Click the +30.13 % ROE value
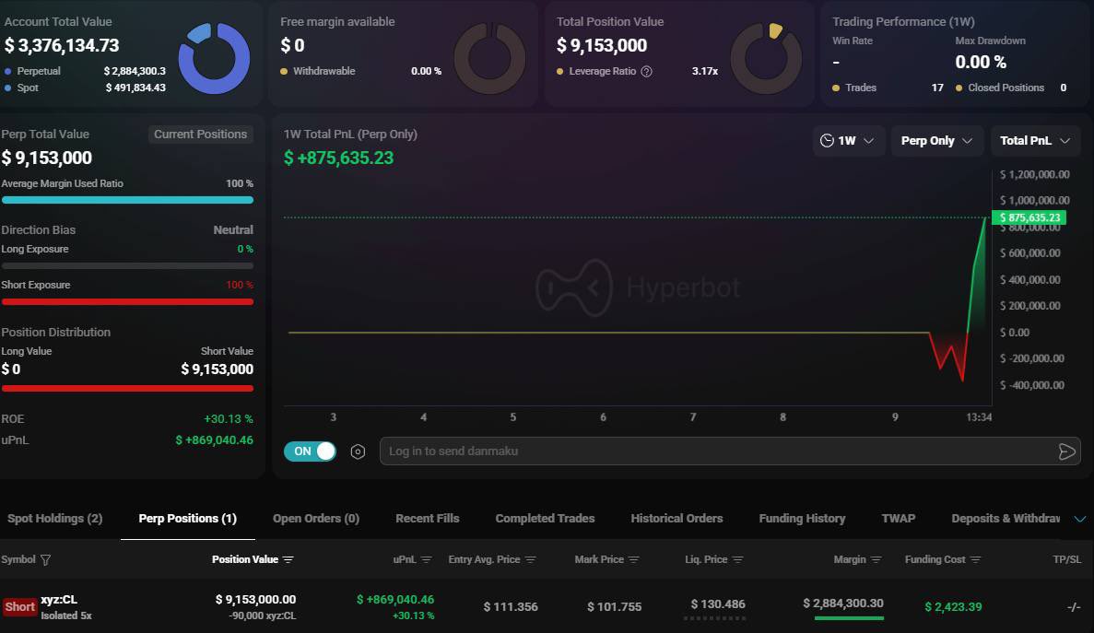1094x633 pixels. click(x=229, y=419)
